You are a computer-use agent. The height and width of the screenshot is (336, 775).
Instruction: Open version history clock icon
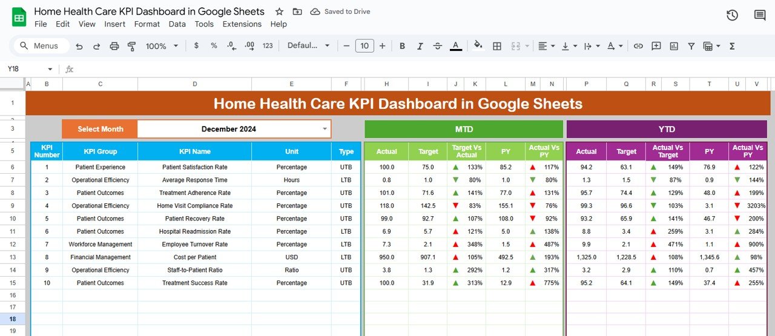[x=732, y=15]
